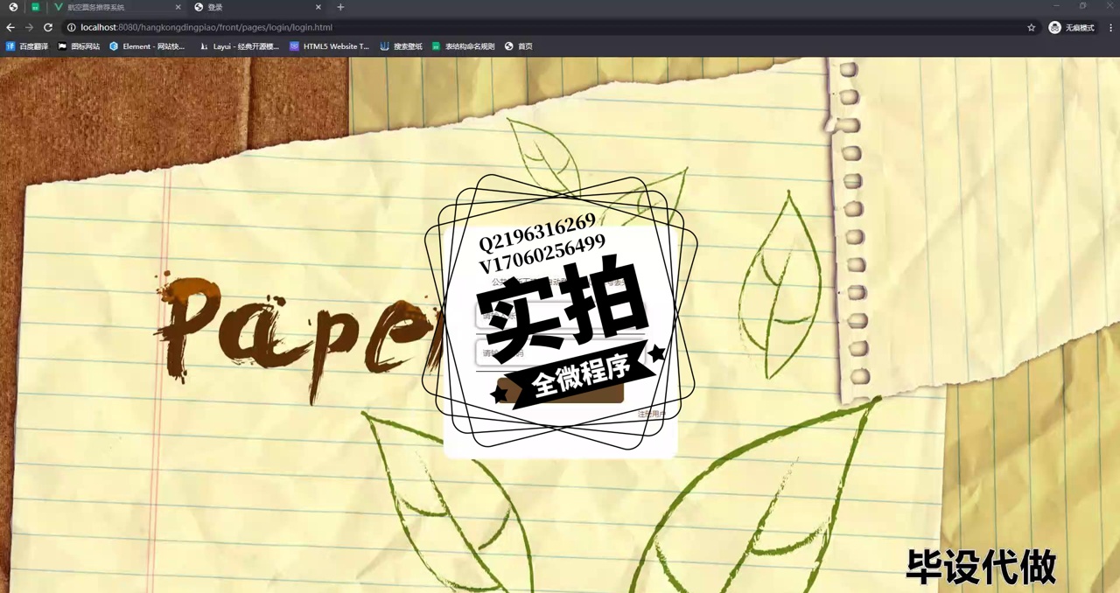Open the 表结构命名规则 bookmark
This screenshot has height=593, width=1120.
(463, 46)
